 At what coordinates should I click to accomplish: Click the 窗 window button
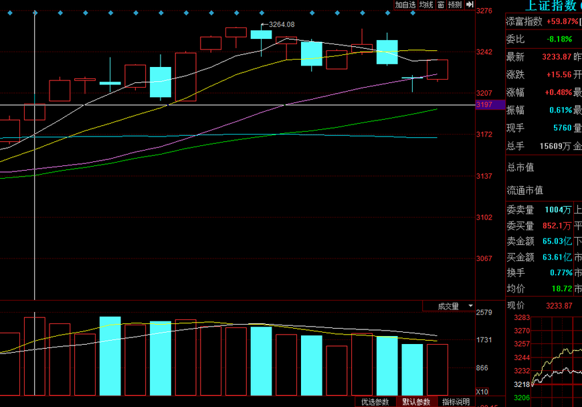tap(441, 5)
